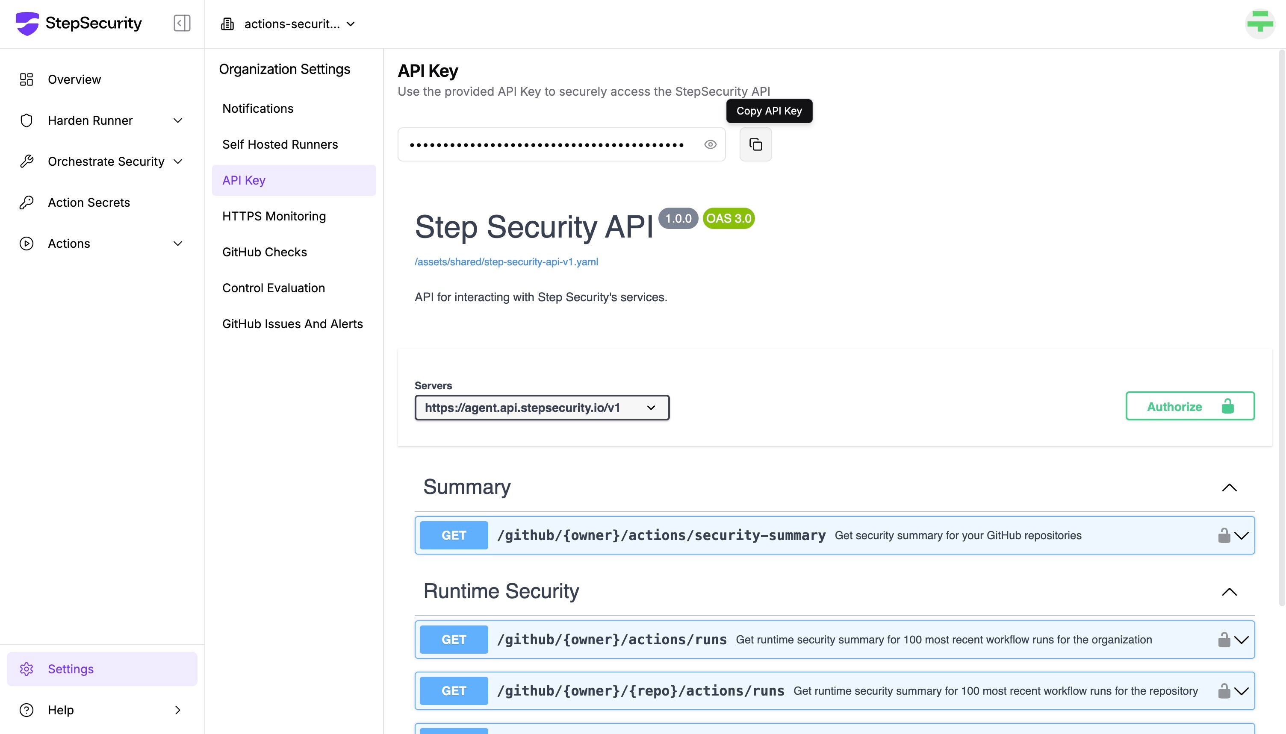Click the Organization Settings heading
Viewport: 1286px width, 734px height.
(284, 69)
